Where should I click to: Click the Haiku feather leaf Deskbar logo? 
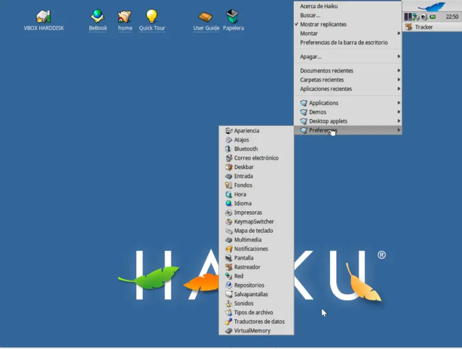coord(431,6)
